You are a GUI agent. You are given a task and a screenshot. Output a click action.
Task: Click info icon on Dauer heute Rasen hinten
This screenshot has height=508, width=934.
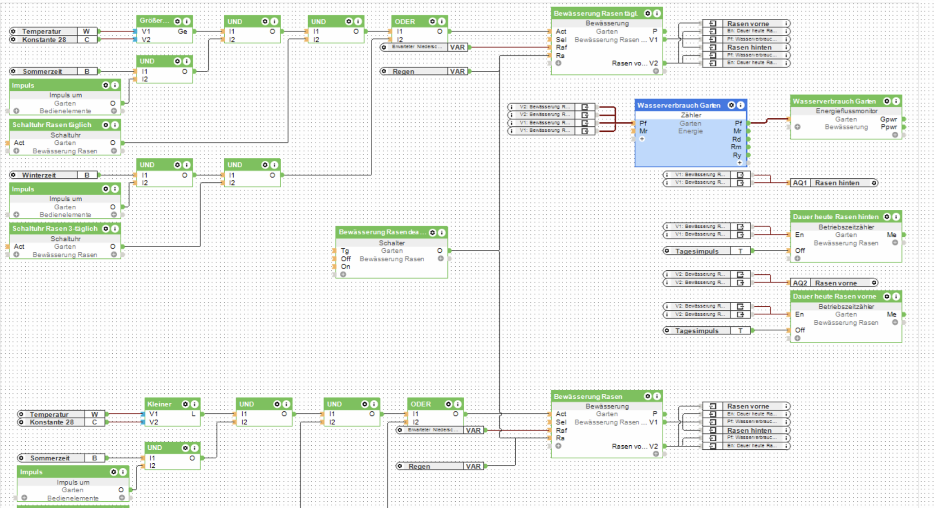click(896, 217)
